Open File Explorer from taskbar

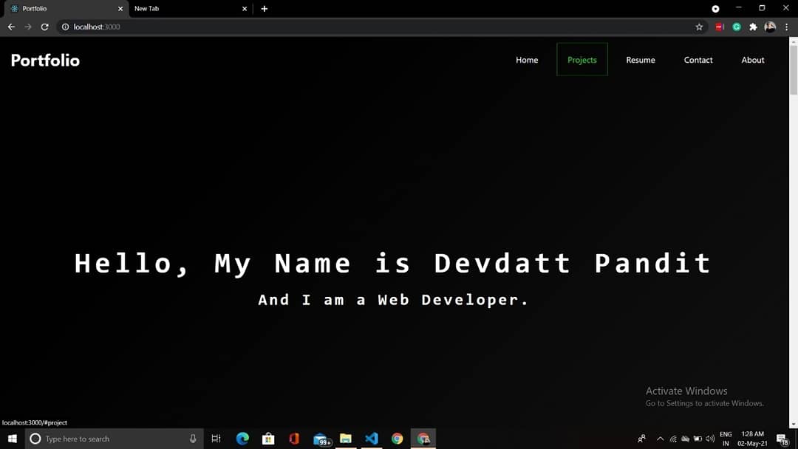pyautogui.click(x=346, y=439)
